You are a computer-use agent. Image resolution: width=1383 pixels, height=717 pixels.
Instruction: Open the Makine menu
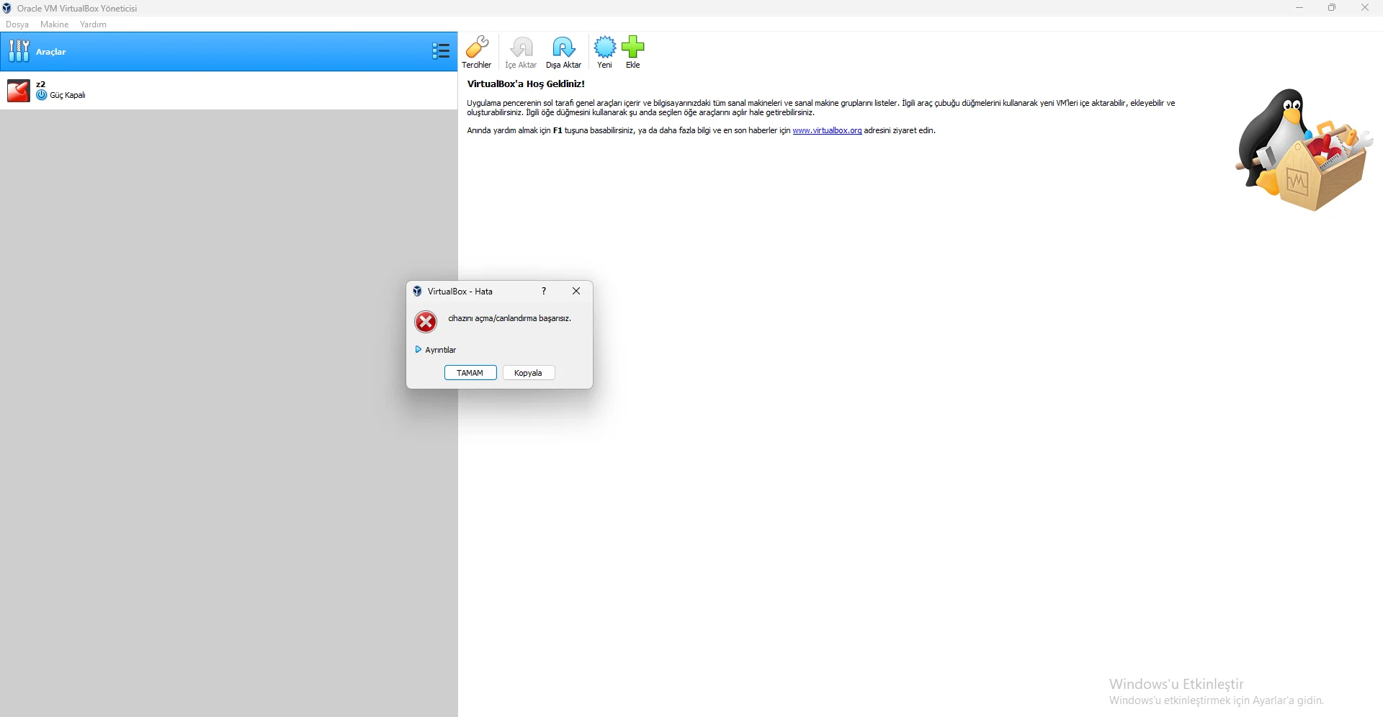[x=55, y=24]
